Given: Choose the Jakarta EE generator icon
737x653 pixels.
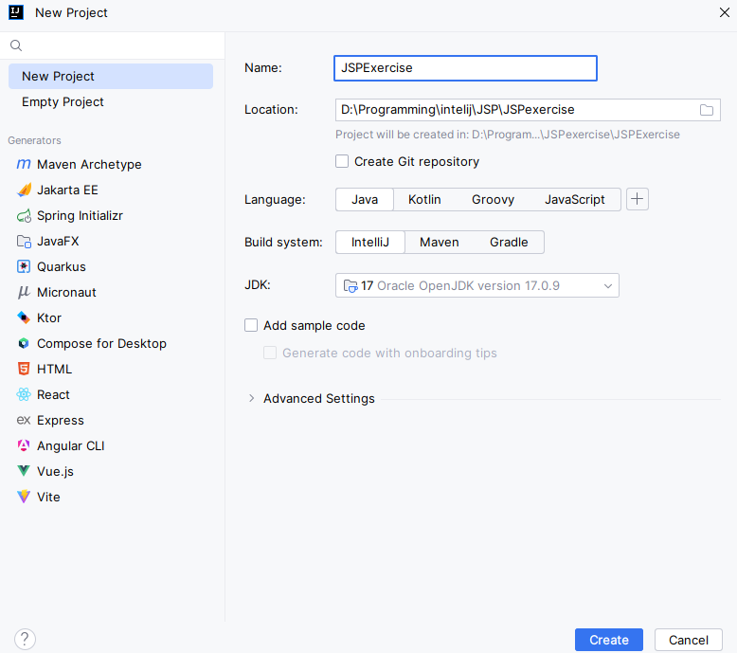Looking at the screenshot, I should [24, 190].
